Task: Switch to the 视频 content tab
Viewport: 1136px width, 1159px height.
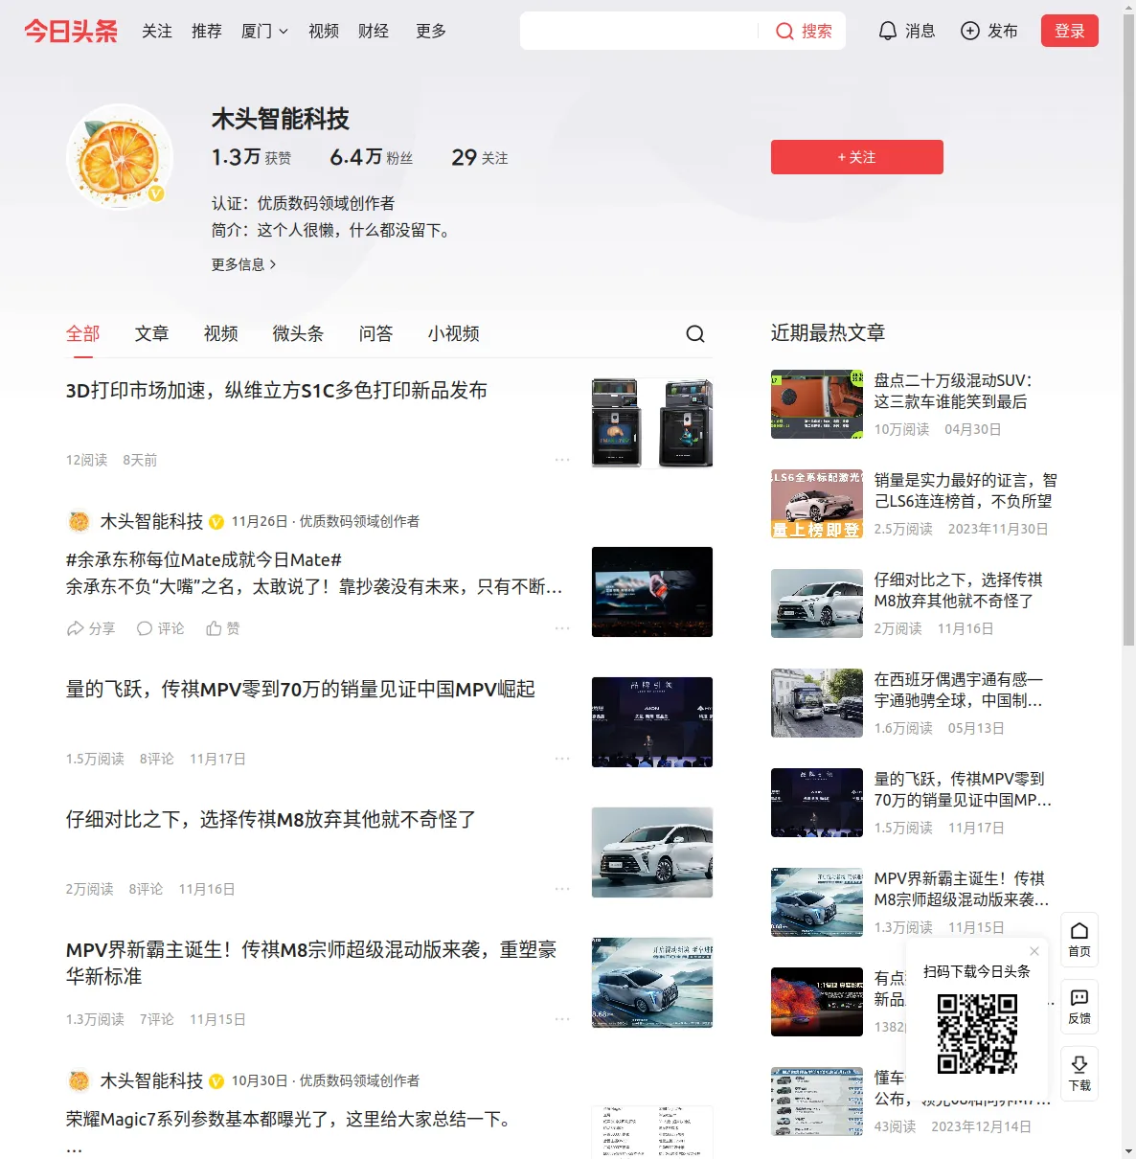Action: tap(221, 333)
